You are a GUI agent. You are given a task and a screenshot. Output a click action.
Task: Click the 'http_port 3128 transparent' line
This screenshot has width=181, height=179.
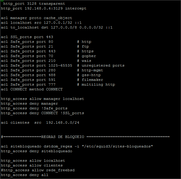(x=34, y=4)
